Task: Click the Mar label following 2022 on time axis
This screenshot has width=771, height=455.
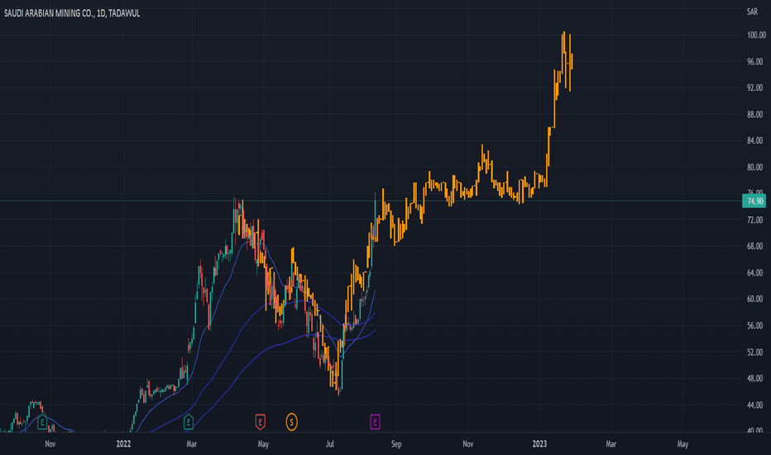Action: 192,444
